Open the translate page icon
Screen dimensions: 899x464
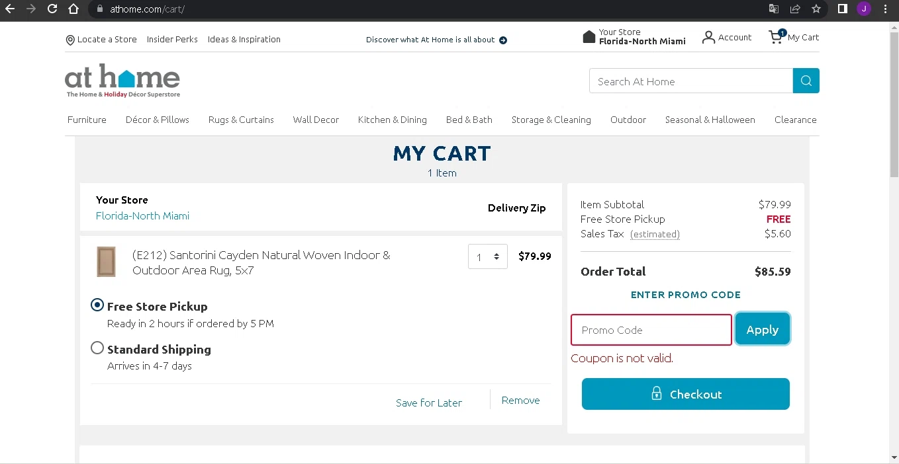tap(774, 9)
